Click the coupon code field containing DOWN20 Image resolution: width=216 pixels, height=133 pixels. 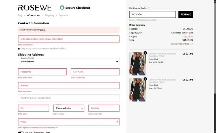152,14
